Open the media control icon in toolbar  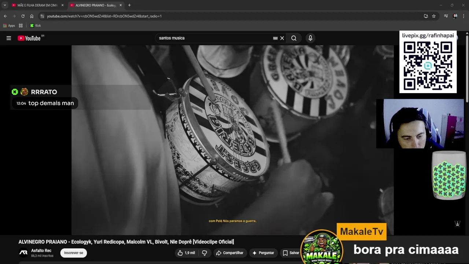pyautogui.click(x=446, y=16)
